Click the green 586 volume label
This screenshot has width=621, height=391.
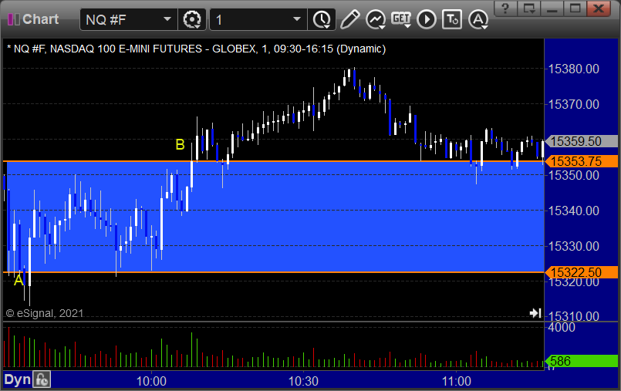(582, 361)
